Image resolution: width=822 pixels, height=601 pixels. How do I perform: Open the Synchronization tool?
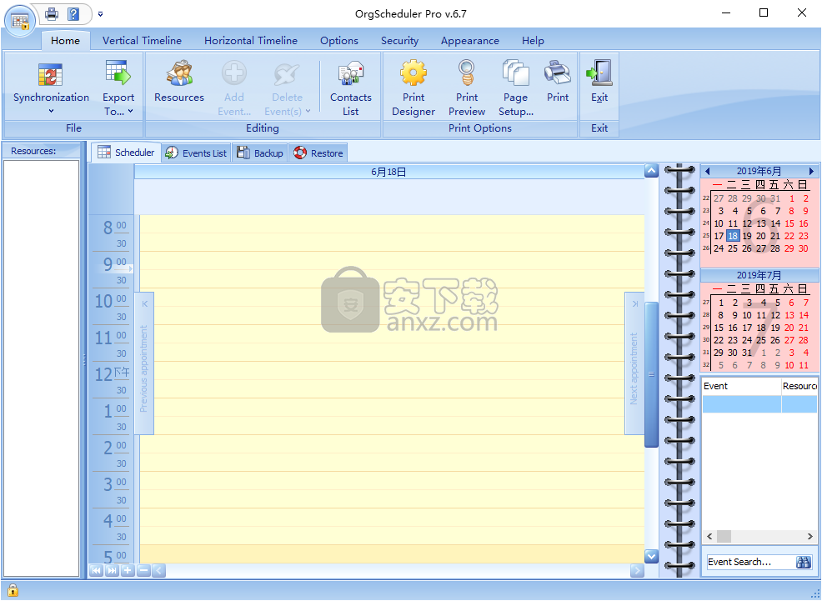(51, 88)
